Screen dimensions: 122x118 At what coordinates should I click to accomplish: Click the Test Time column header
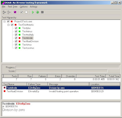tap(91, 76)
